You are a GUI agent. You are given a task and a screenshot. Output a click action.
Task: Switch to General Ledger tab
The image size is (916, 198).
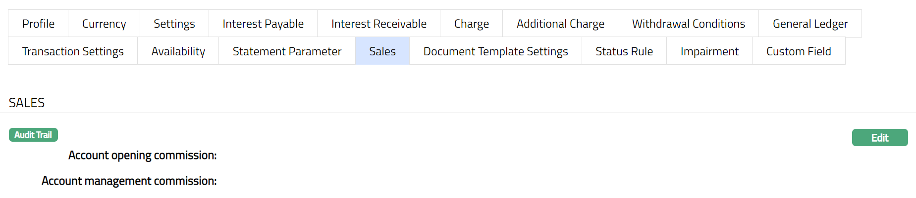[810, 24]
